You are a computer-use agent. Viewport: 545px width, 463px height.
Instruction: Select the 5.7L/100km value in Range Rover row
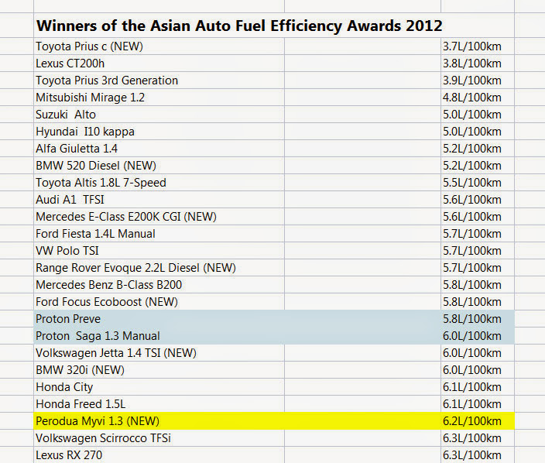coord(478,268)
